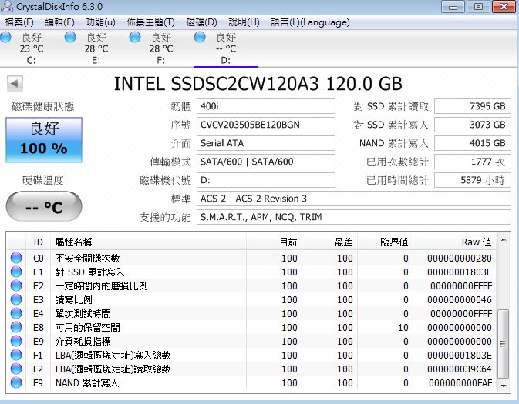Click the CrystalDiskInfo title bar app icon
The width and height of the screenshot is (519, 404).
coord(7,6)
